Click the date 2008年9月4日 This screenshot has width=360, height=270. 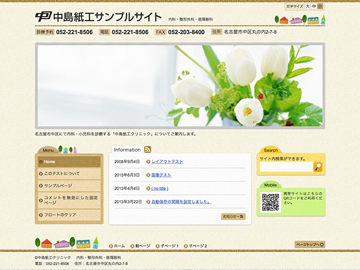[127, 161]
